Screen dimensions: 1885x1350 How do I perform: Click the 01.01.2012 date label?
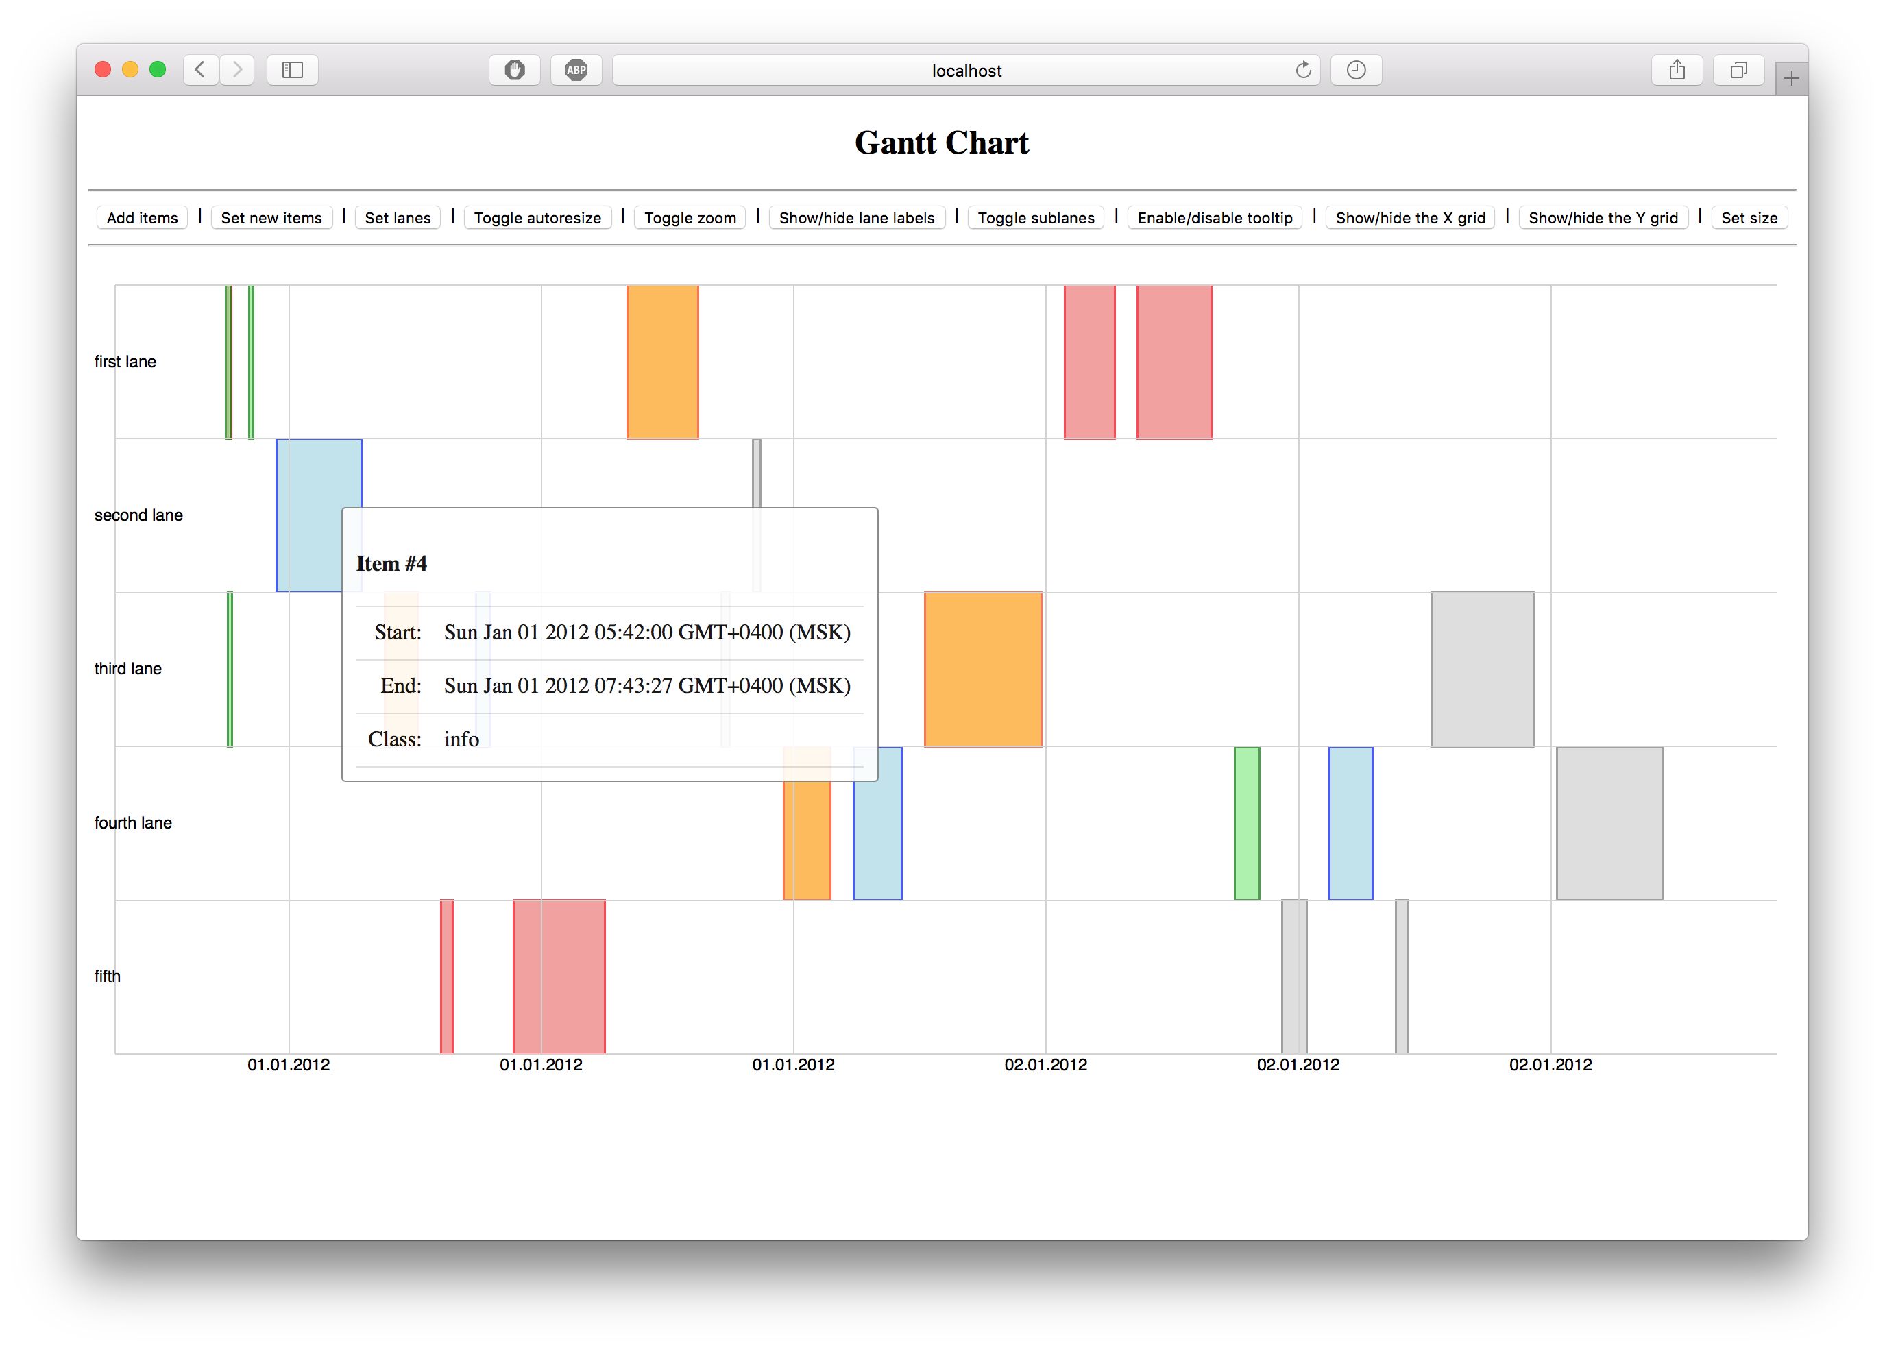point(288,1066)
